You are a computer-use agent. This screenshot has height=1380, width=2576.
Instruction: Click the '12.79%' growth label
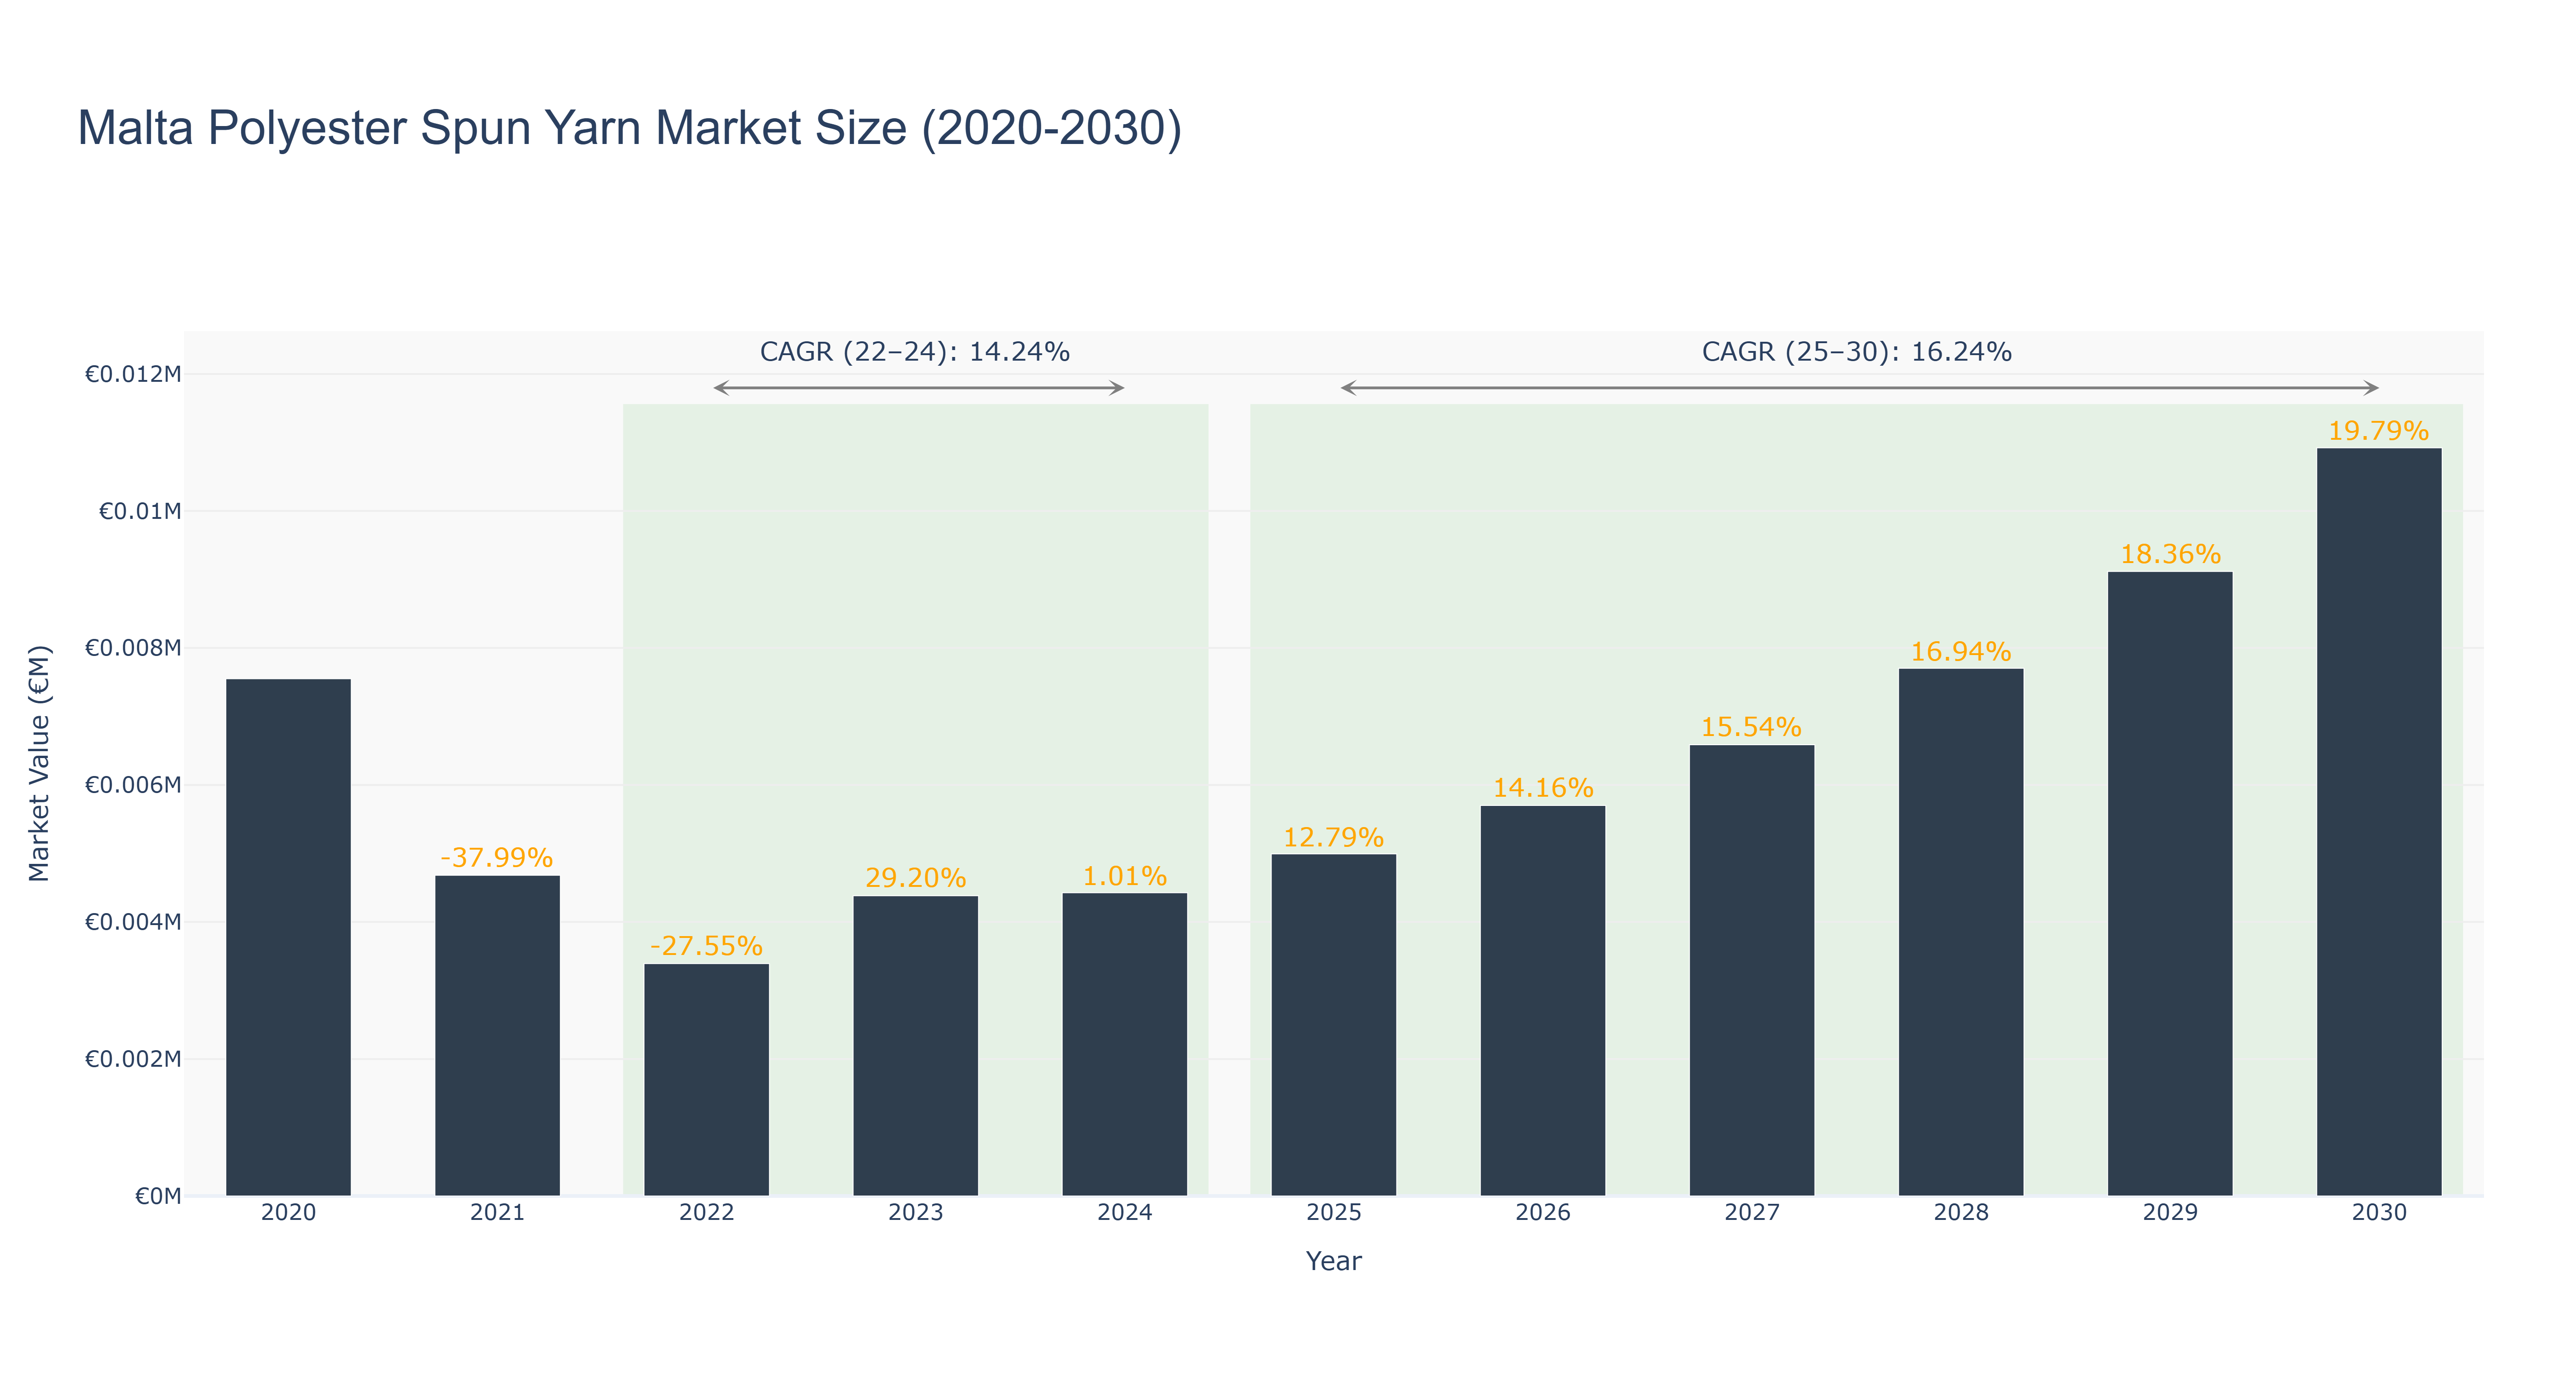[x=1333, y=837]
